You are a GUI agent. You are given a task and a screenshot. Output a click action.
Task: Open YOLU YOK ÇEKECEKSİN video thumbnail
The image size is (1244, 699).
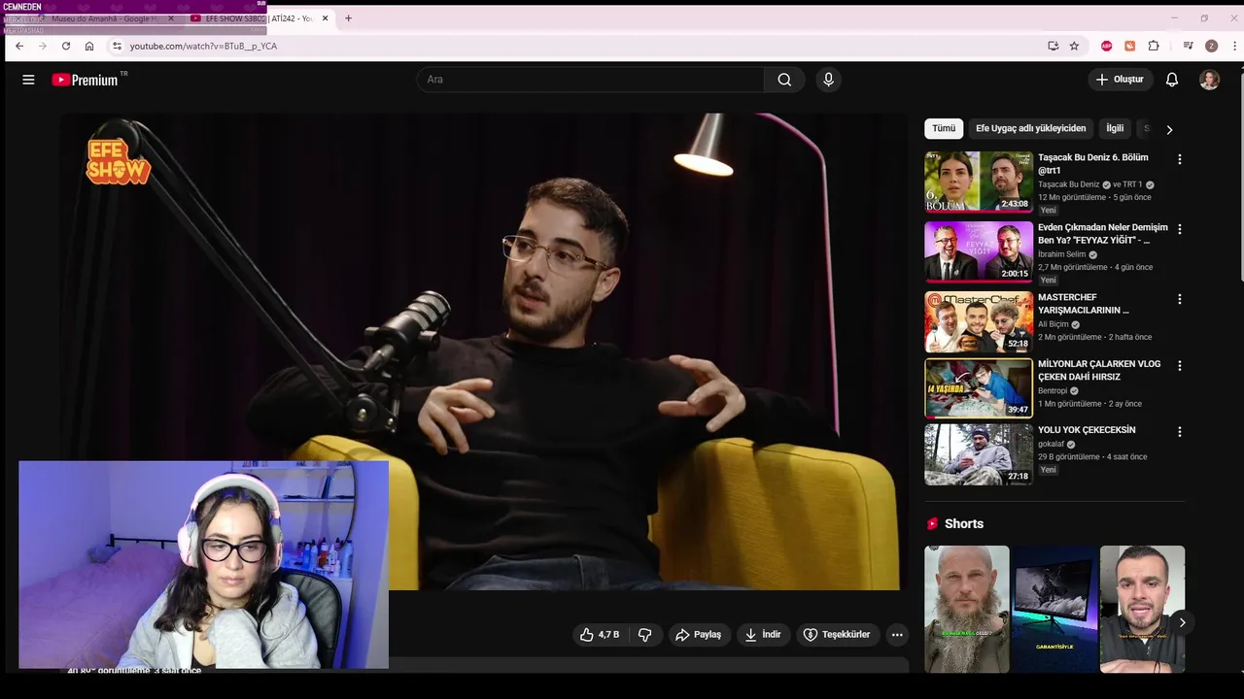pos(979,454)
